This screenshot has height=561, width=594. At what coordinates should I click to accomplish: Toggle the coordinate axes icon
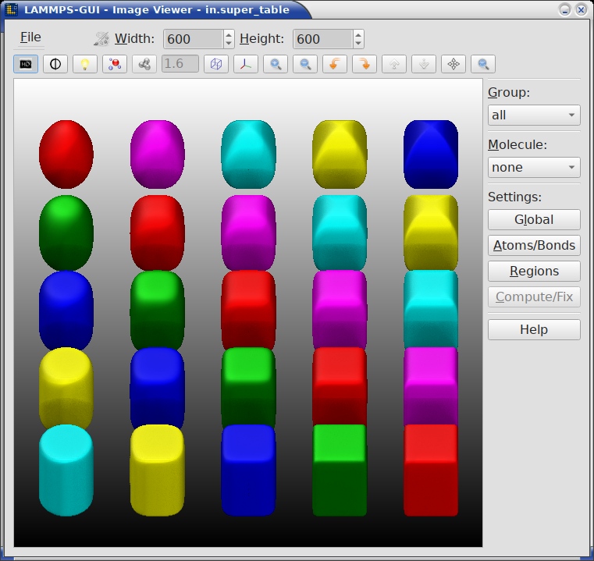point(246,64)
